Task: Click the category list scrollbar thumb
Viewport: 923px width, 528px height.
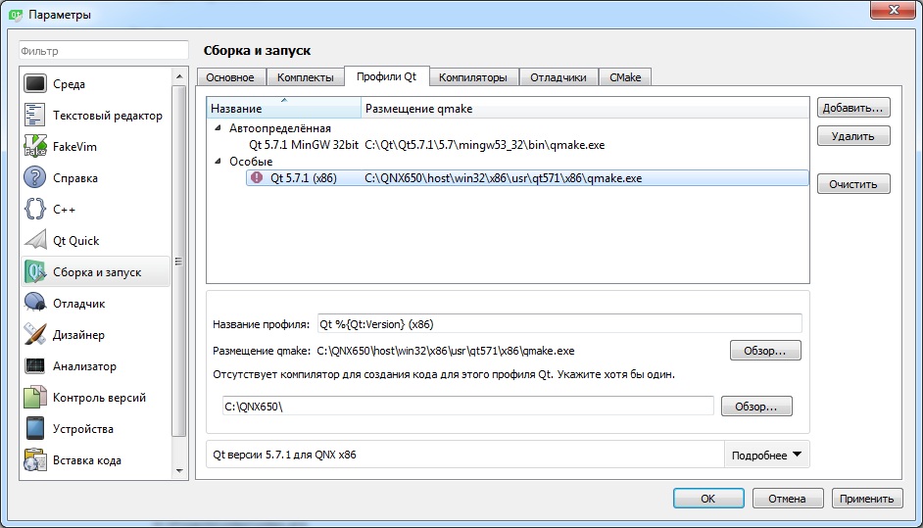Action: [179, 262]
